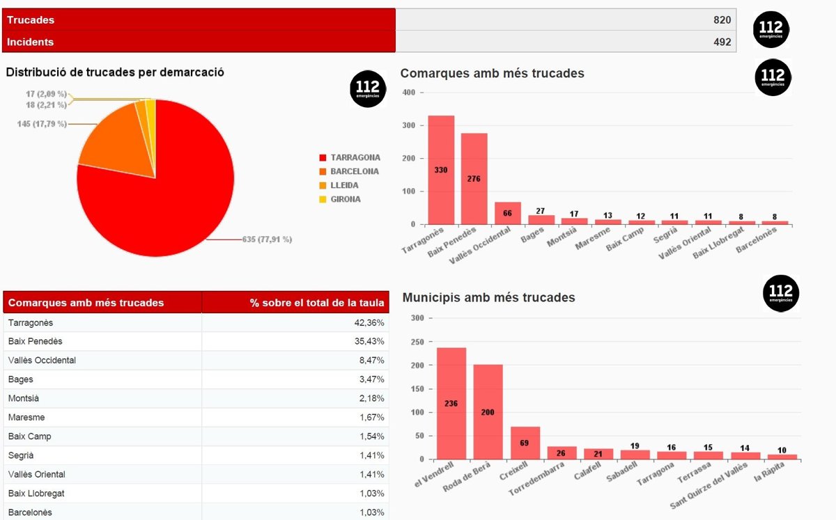Click the Tarragonès bar showing 330
The width and height of the screenshot is (836, 520).
441,170
